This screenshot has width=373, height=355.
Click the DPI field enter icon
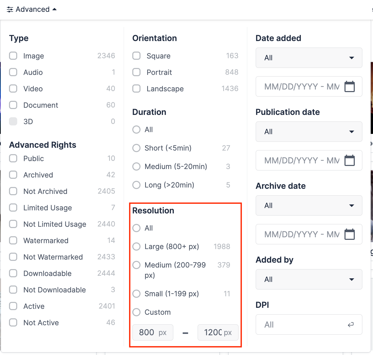coord(351,325)
